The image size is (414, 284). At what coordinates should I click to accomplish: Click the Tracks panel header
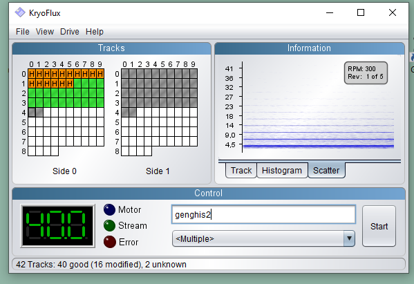click(111, 48)
